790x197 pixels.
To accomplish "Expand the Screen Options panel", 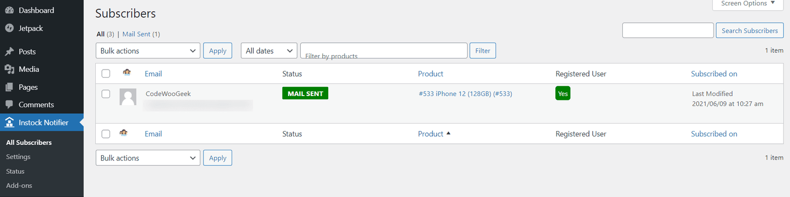I will [x=748, y=4].
